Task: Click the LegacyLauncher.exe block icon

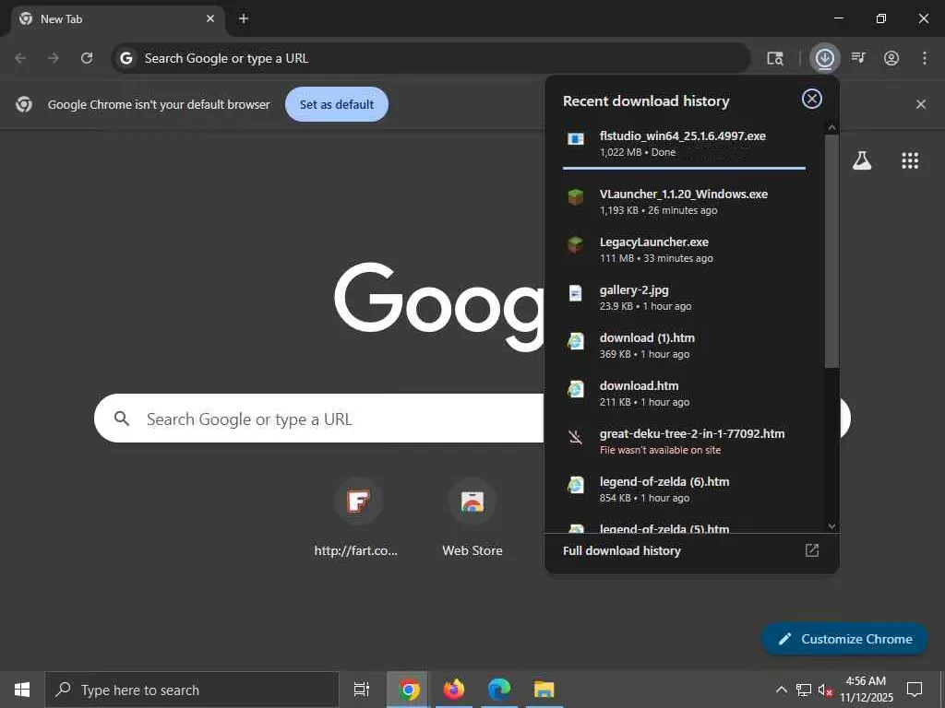Action: 576,245
